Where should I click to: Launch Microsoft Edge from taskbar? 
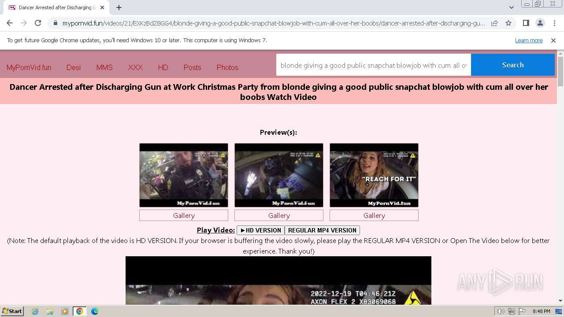click(x=95, y=311)
